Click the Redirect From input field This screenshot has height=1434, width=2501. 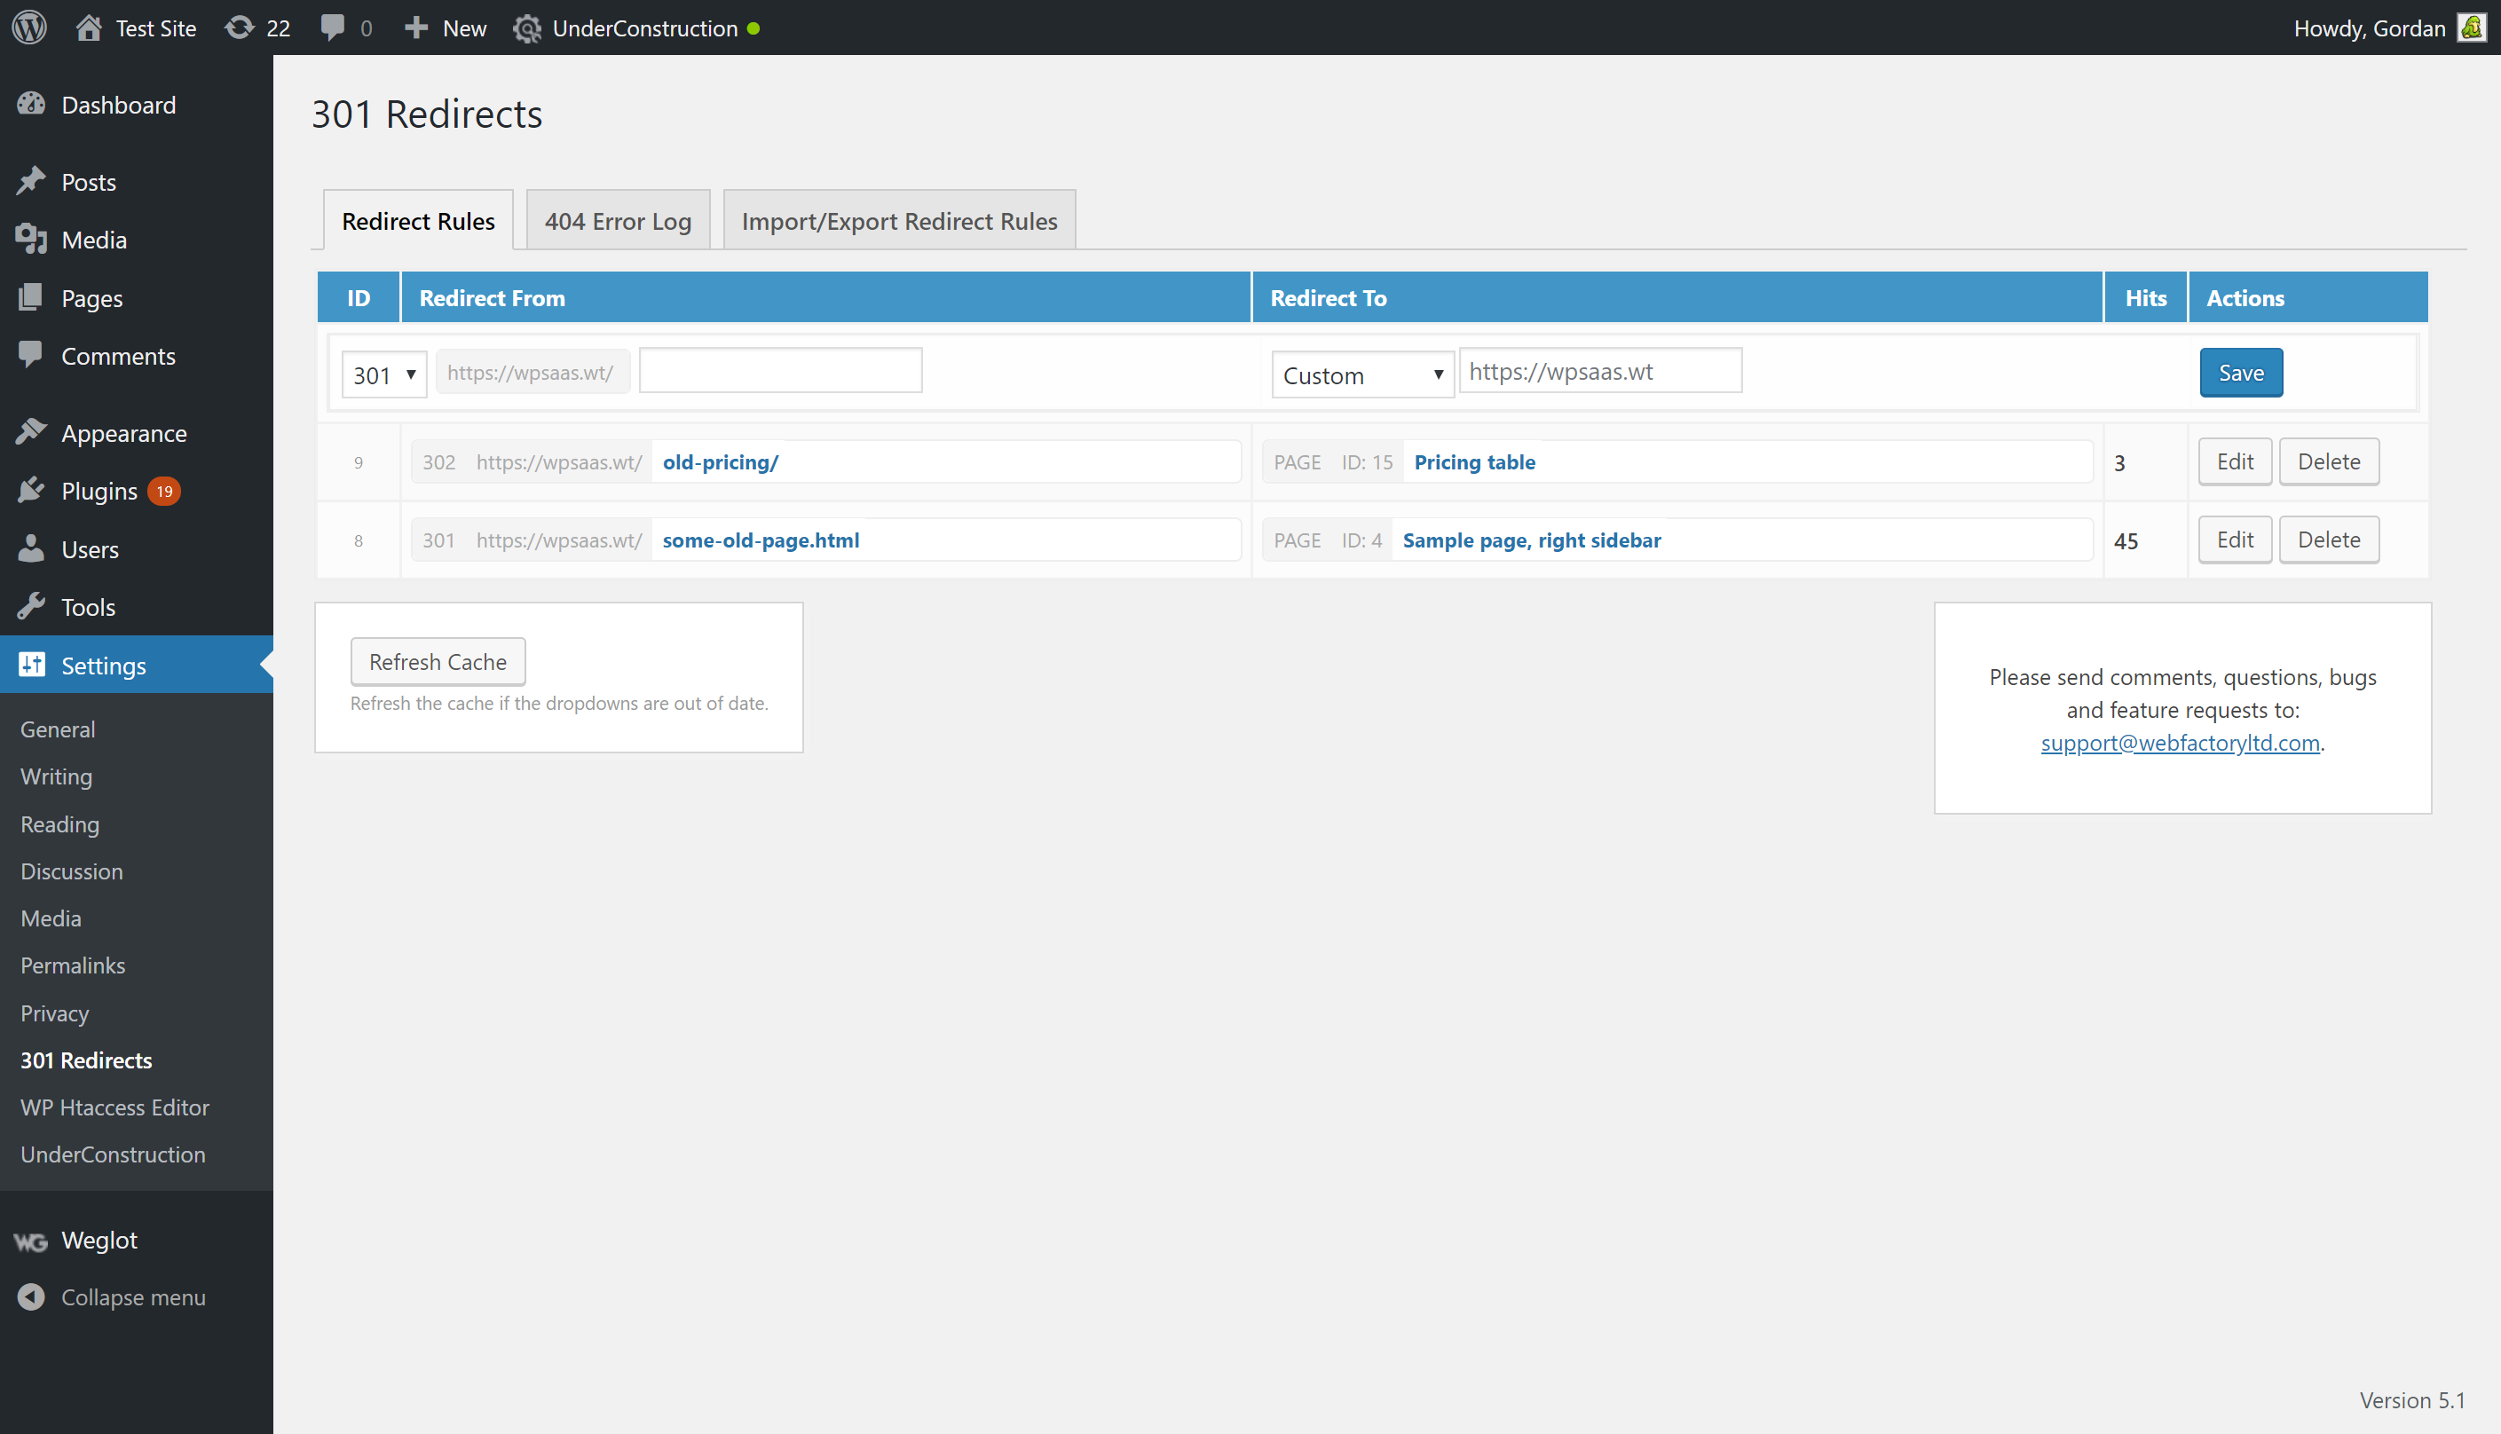(x=778, y=371)
